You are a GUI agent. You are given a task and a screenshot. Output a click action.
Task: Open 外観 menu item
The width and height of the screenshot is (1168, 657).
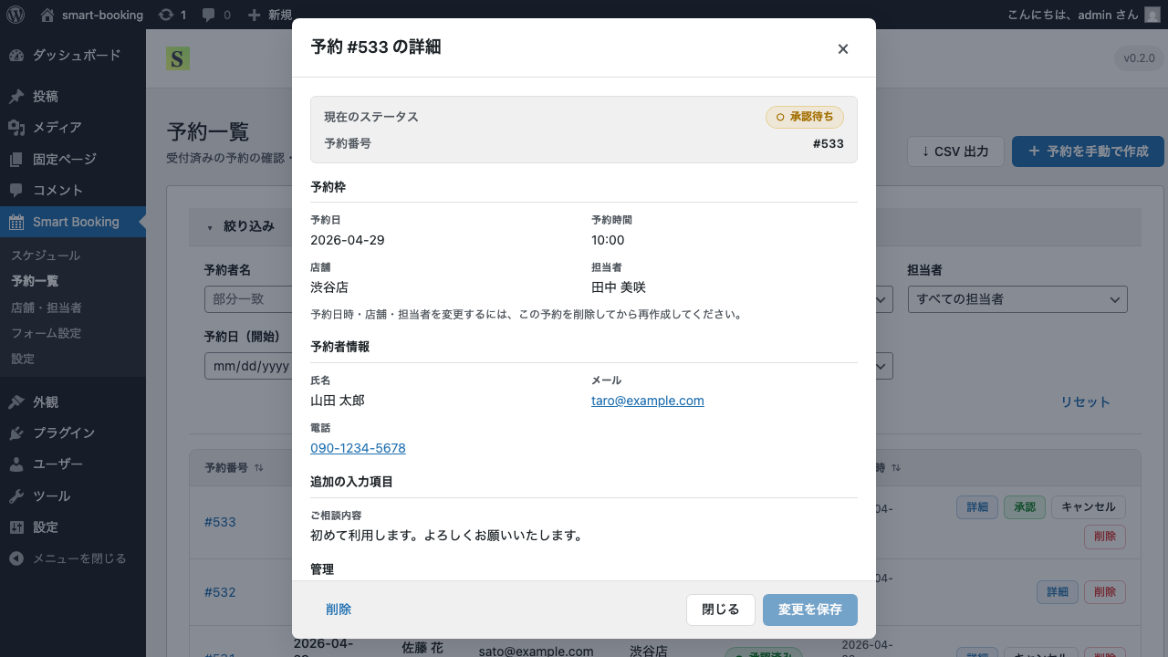[73, 402]
